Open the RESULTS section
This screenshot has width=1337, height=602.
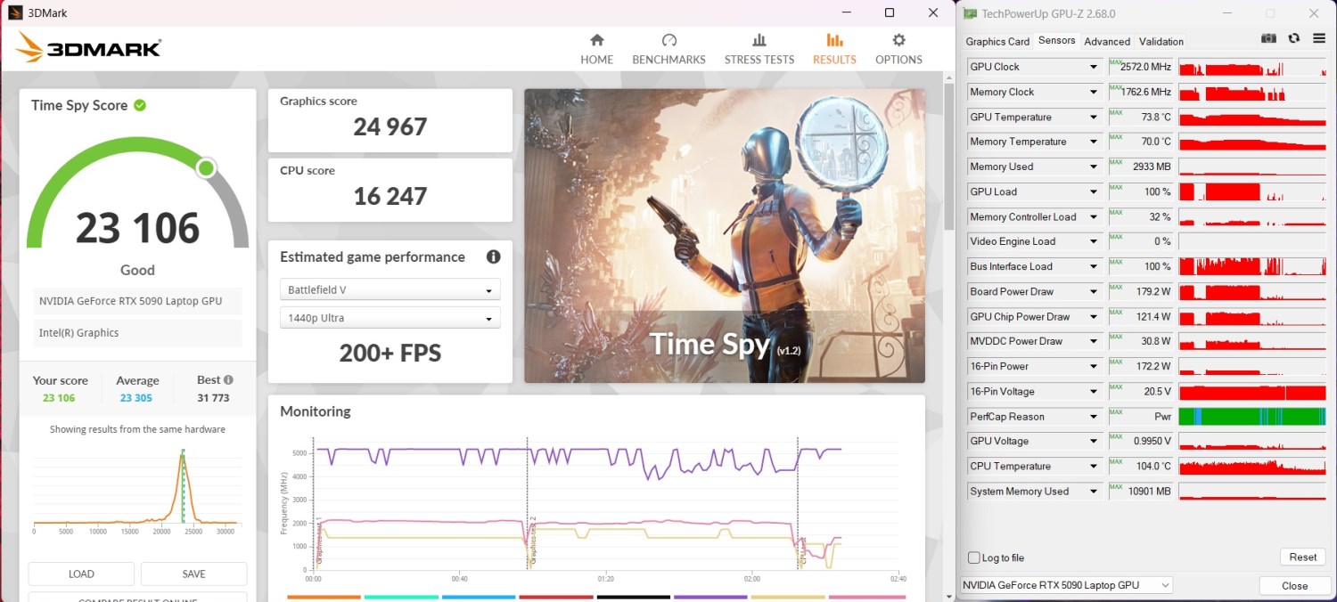834,49
